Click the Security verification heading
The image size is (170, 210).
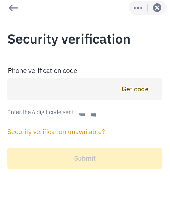click(69, 39)
